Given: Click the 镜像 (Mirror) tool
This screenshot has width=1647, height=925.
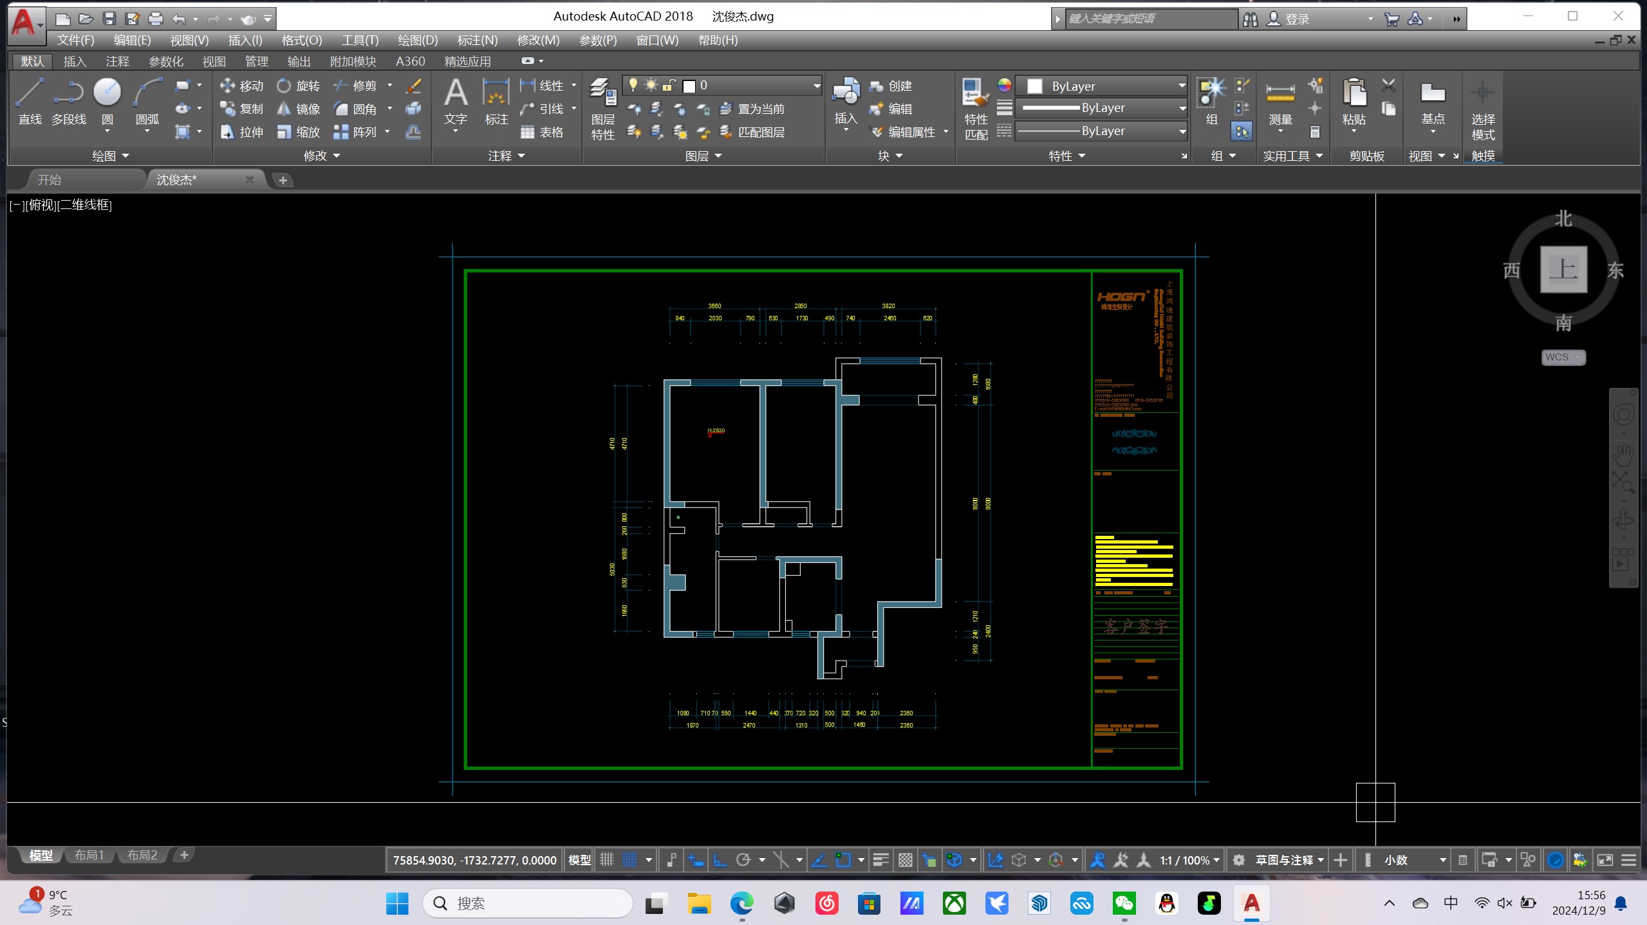Looking at the screenshot, I should click(x=298, y=109).
